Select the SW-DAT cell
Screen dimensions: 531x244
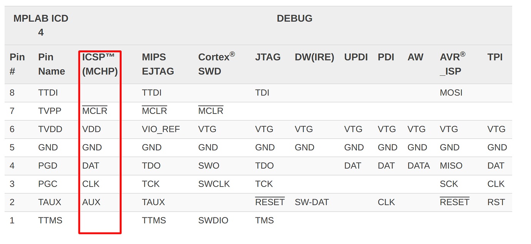(312, 202)
